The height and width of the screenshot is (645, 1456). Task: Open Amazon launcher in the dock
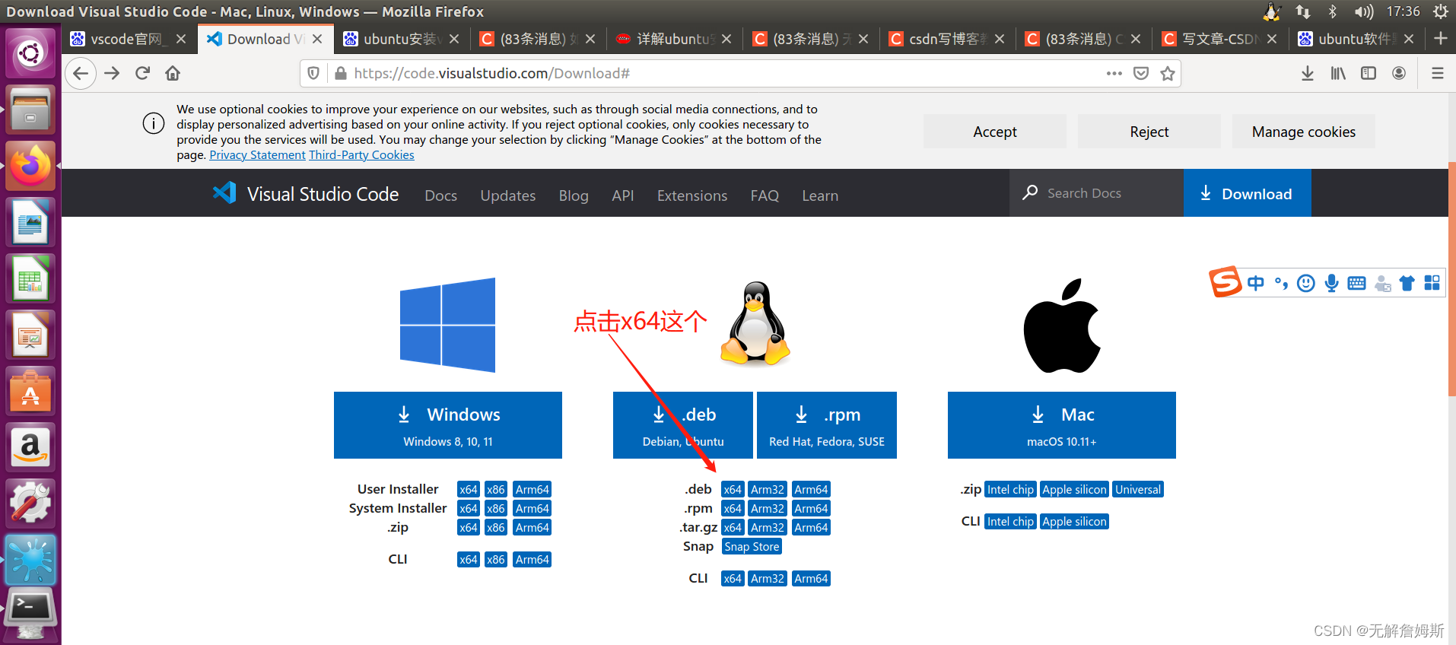pyautogui.click(x=30, y=446)
